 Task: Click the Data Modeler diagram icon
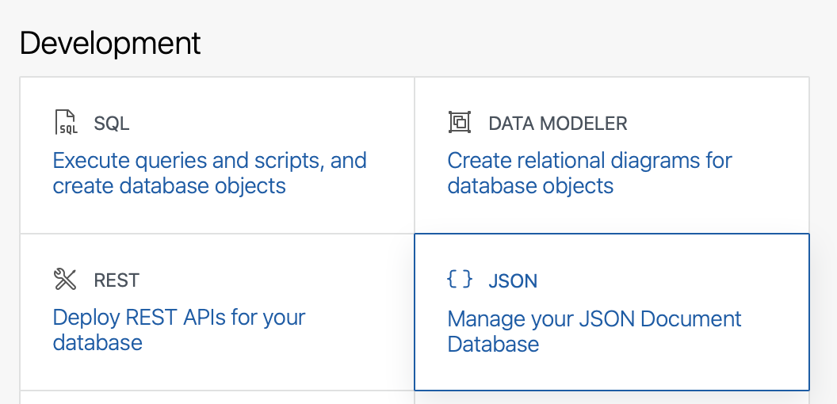(x=460, y=123)
